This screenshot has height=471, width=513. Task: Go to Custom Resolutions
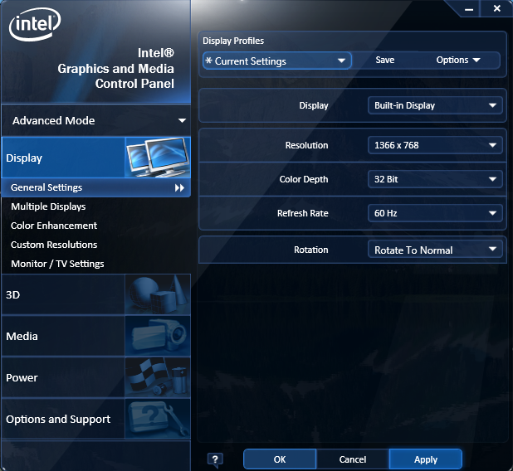pos(54,245)
